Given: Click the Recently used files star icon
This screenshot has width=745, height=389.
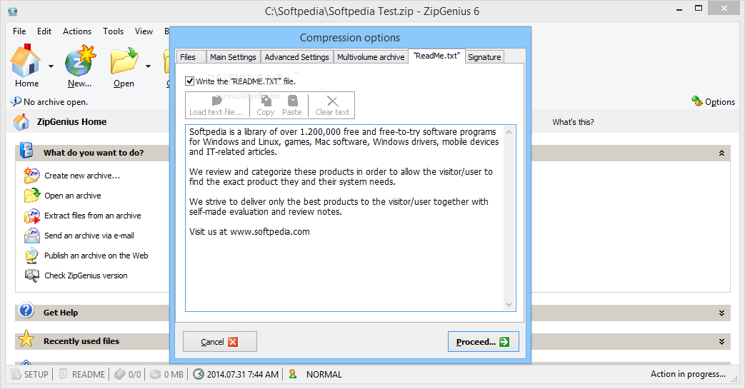Looking at the screenshot, I should pos(26,339).
